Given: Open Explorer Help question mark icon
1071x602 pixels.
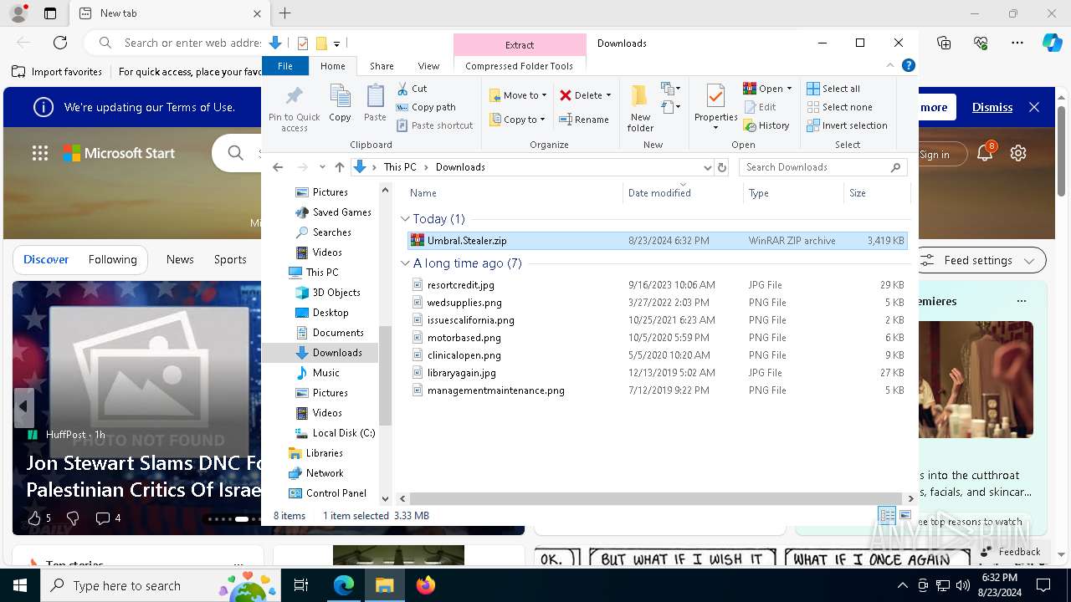Looking at the screenshot, I should tap(908, 65).
